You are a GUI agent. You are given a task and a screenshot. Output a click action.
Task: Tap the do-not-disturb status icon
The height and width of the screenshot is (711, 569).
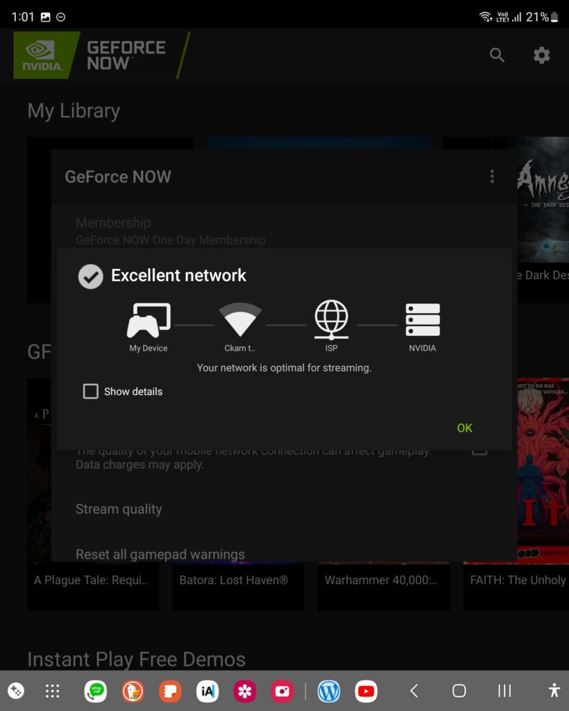click(x=60, y=17)
